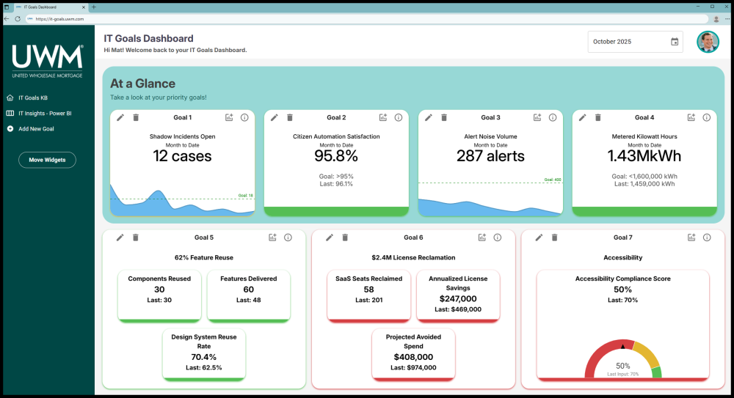Select the IT Goals Dashboard browser tab
This screenshot has width=734, height=398.
(50, 7)
